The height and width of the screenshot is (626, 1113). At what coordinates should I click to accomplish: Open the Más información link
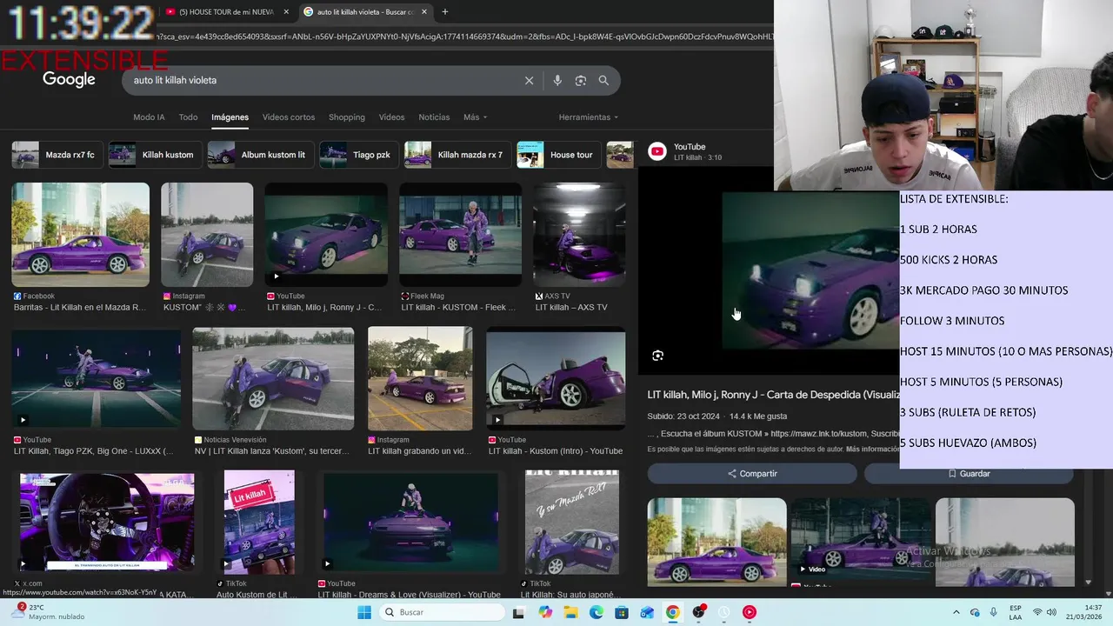tap(873, 450)
